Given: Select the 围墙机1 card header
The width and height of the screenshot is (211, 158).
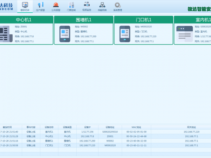Looking at the screenshot, I should [x=84, y=20].
